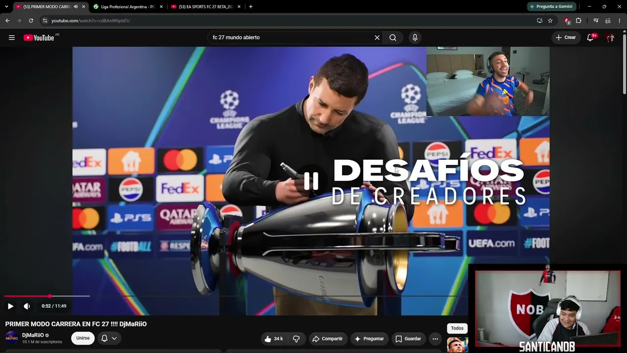Click the Preguntar button
The image size is (627, 353).
click(x=369, y=339)
